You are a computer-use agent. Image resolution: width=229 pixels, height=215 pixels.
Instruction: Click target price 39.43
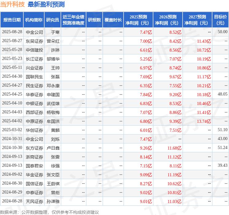[x=223, y=166]
